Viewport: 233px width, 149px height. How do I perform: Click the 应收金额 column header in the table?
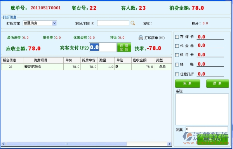click(143, 60)
